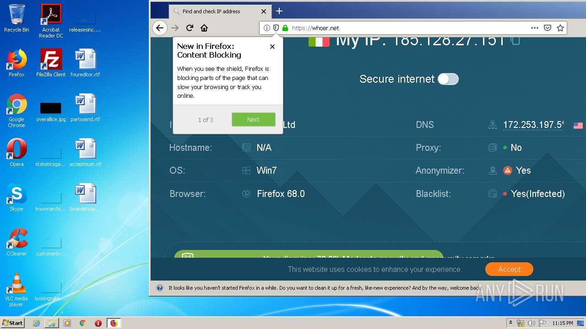Go back using the Firefox back arrow
This screenshot has height=329, width=586.
tap(159, 28)
